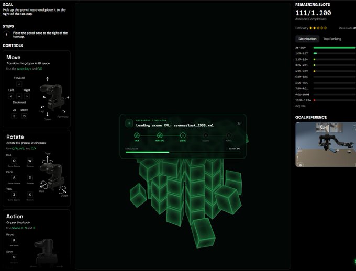Click the W key for Roll
The width and height of the screenshot is (356, 271).
click(x=30, y=161)
